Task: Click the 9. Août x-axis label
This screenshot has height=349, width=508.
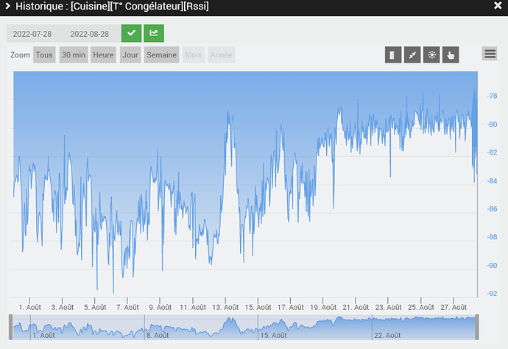Action: click(x=160, y=307)
